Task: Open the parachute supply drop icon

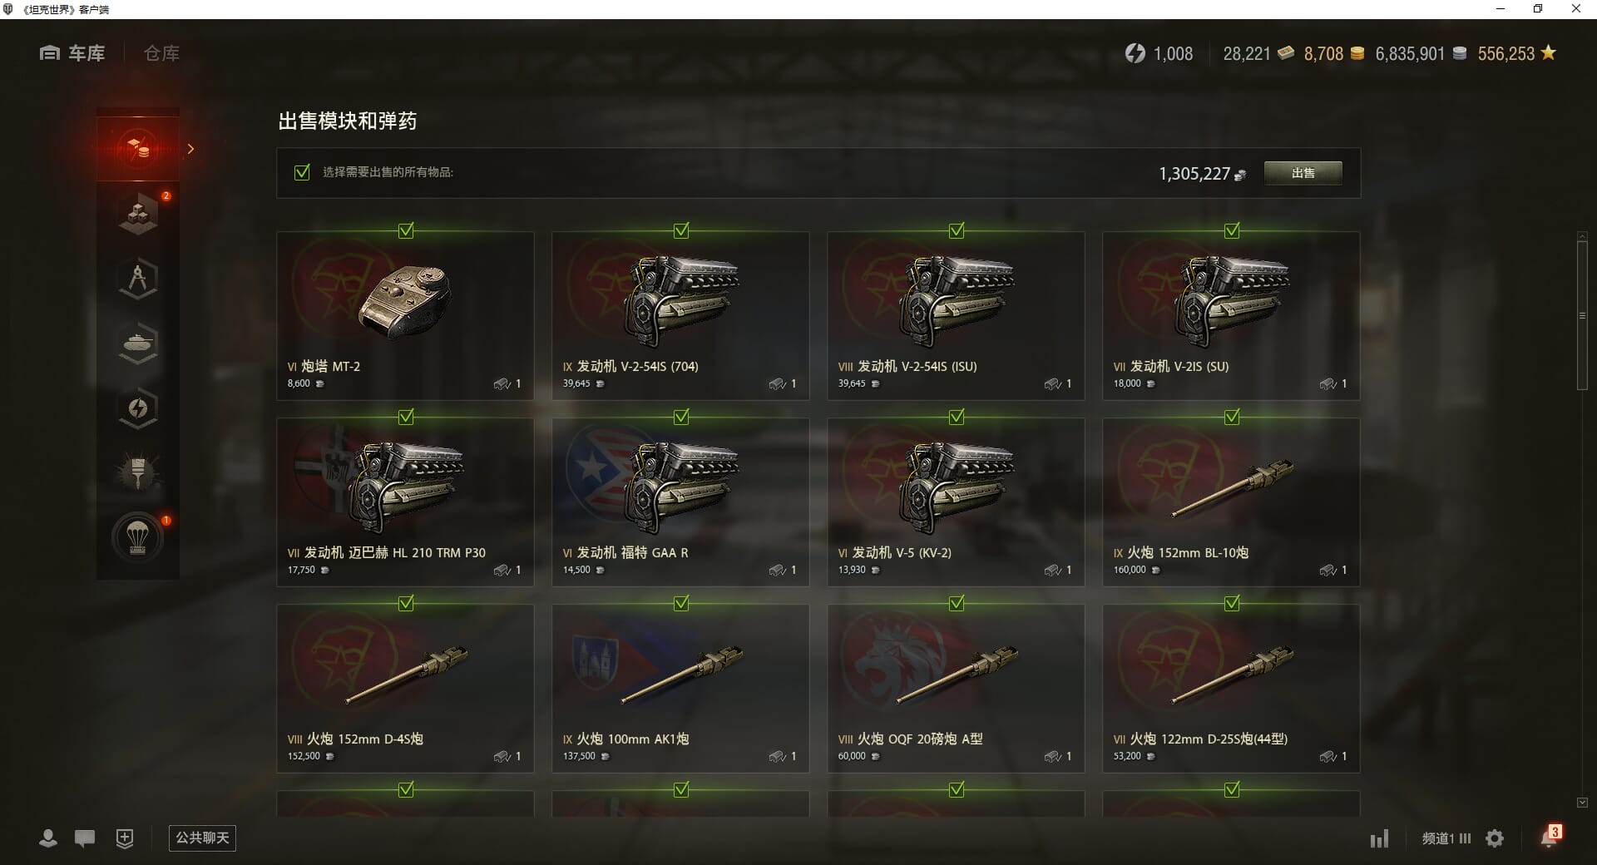Action: pyautogui.click(x=138, y=538)
